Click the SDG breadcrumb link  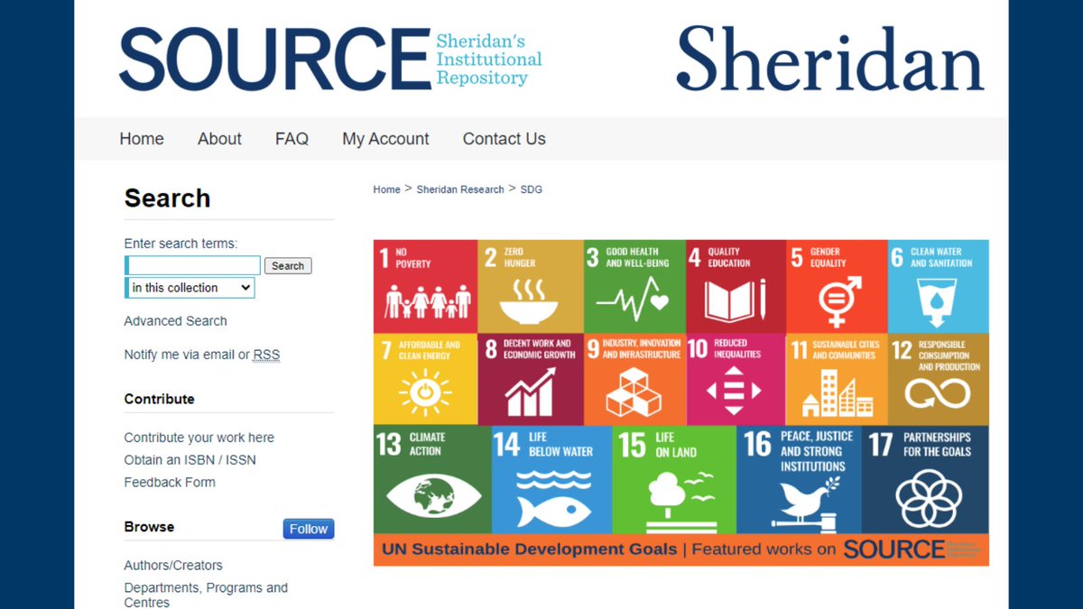[x=531, y=189]
